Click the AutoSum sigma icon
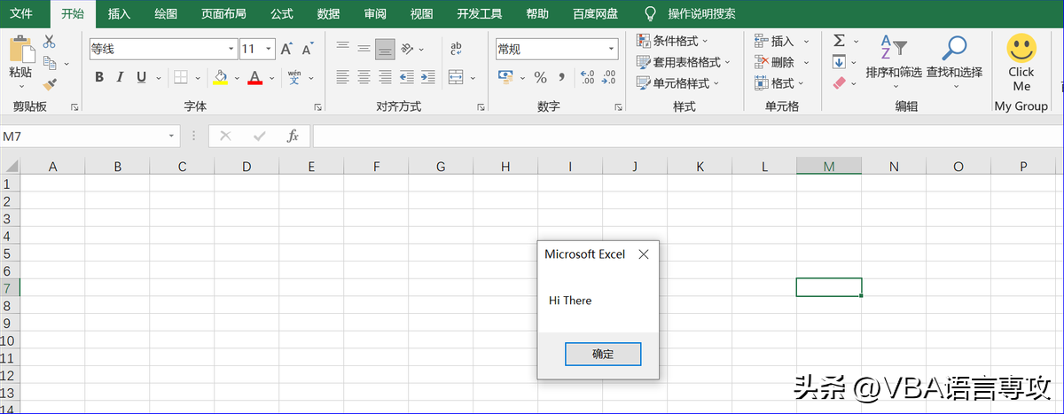 [x=839, y=41]
